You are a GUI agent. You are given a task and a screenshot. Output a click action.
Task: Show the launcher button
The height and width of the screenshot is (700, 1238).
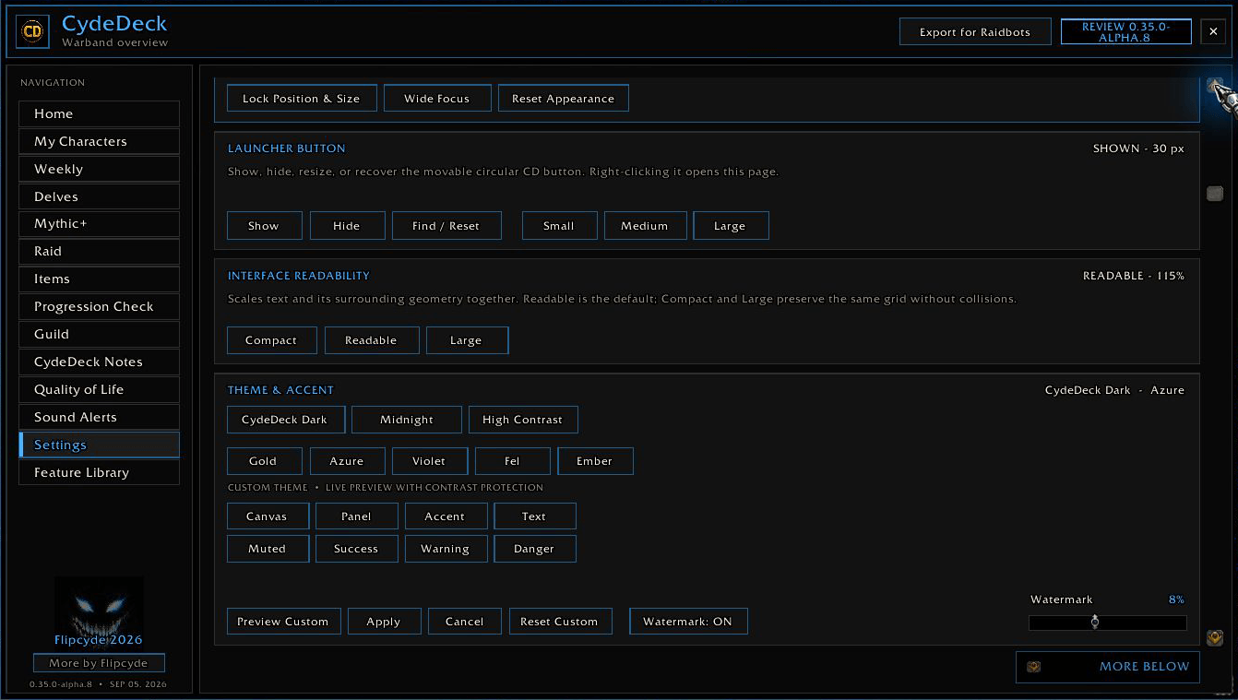click(x=264, y=226)
